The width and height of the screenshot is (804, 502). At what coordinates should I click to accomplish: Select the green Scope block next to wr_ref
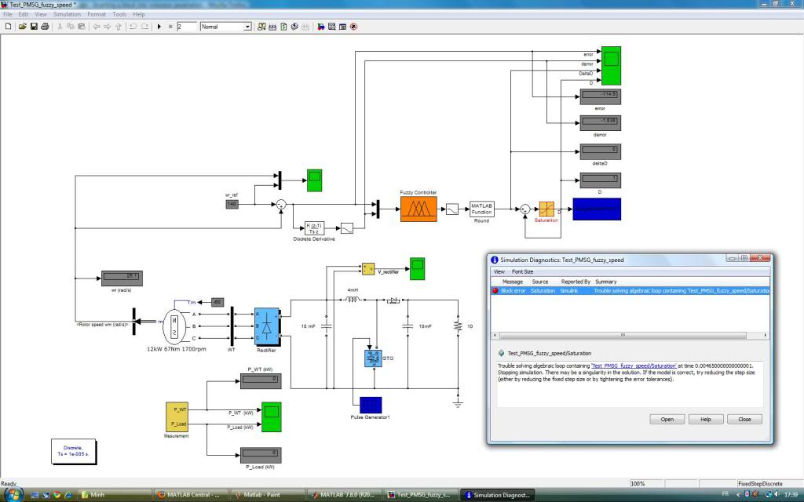click(x=313, y=180)
